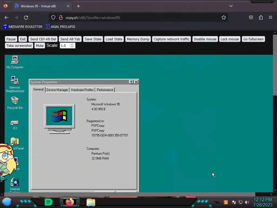
Task: Click Send Ctrl-Alt-Del
Action: coord(43,39)
